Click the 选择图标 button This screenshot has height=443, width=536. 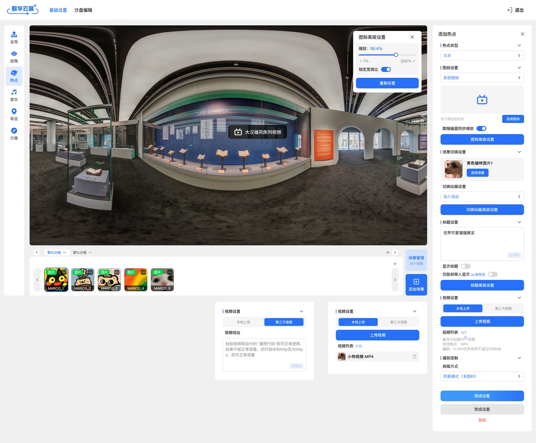point(513,119)
